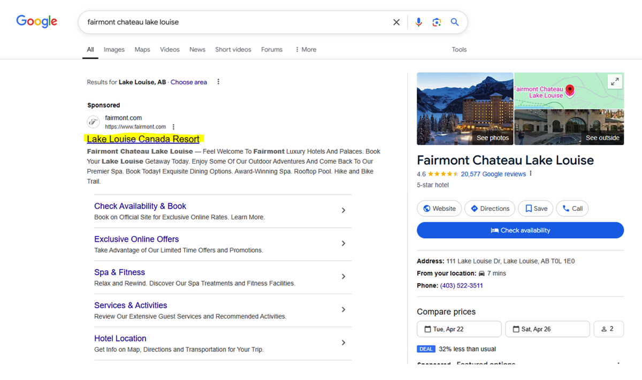Viewport: 642px width, 380px height.
Task: Click into the search text field
Action: coord(235,22)
